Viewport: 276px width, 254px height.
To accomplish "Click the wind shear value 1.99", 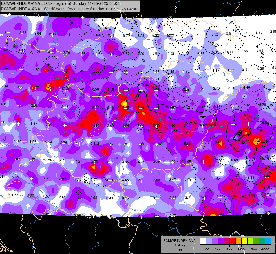I will pyautogui.click(x=157, y=216).
